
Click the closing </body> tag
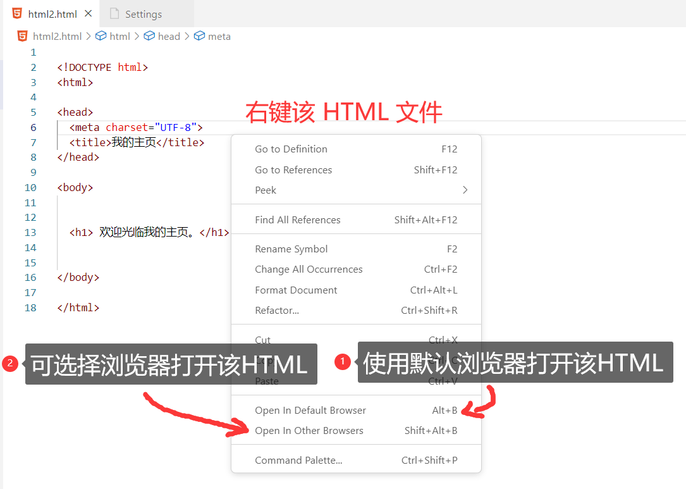point(78,278)
